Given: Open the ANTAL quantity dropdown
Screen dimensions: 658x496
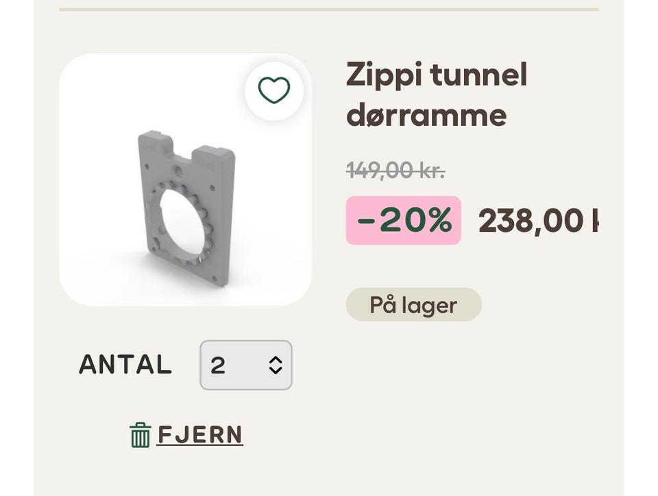Looking at the screenshot, I should pos(245,365).
